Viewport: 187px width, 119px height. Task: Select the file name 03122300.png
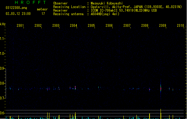point(16,8)
